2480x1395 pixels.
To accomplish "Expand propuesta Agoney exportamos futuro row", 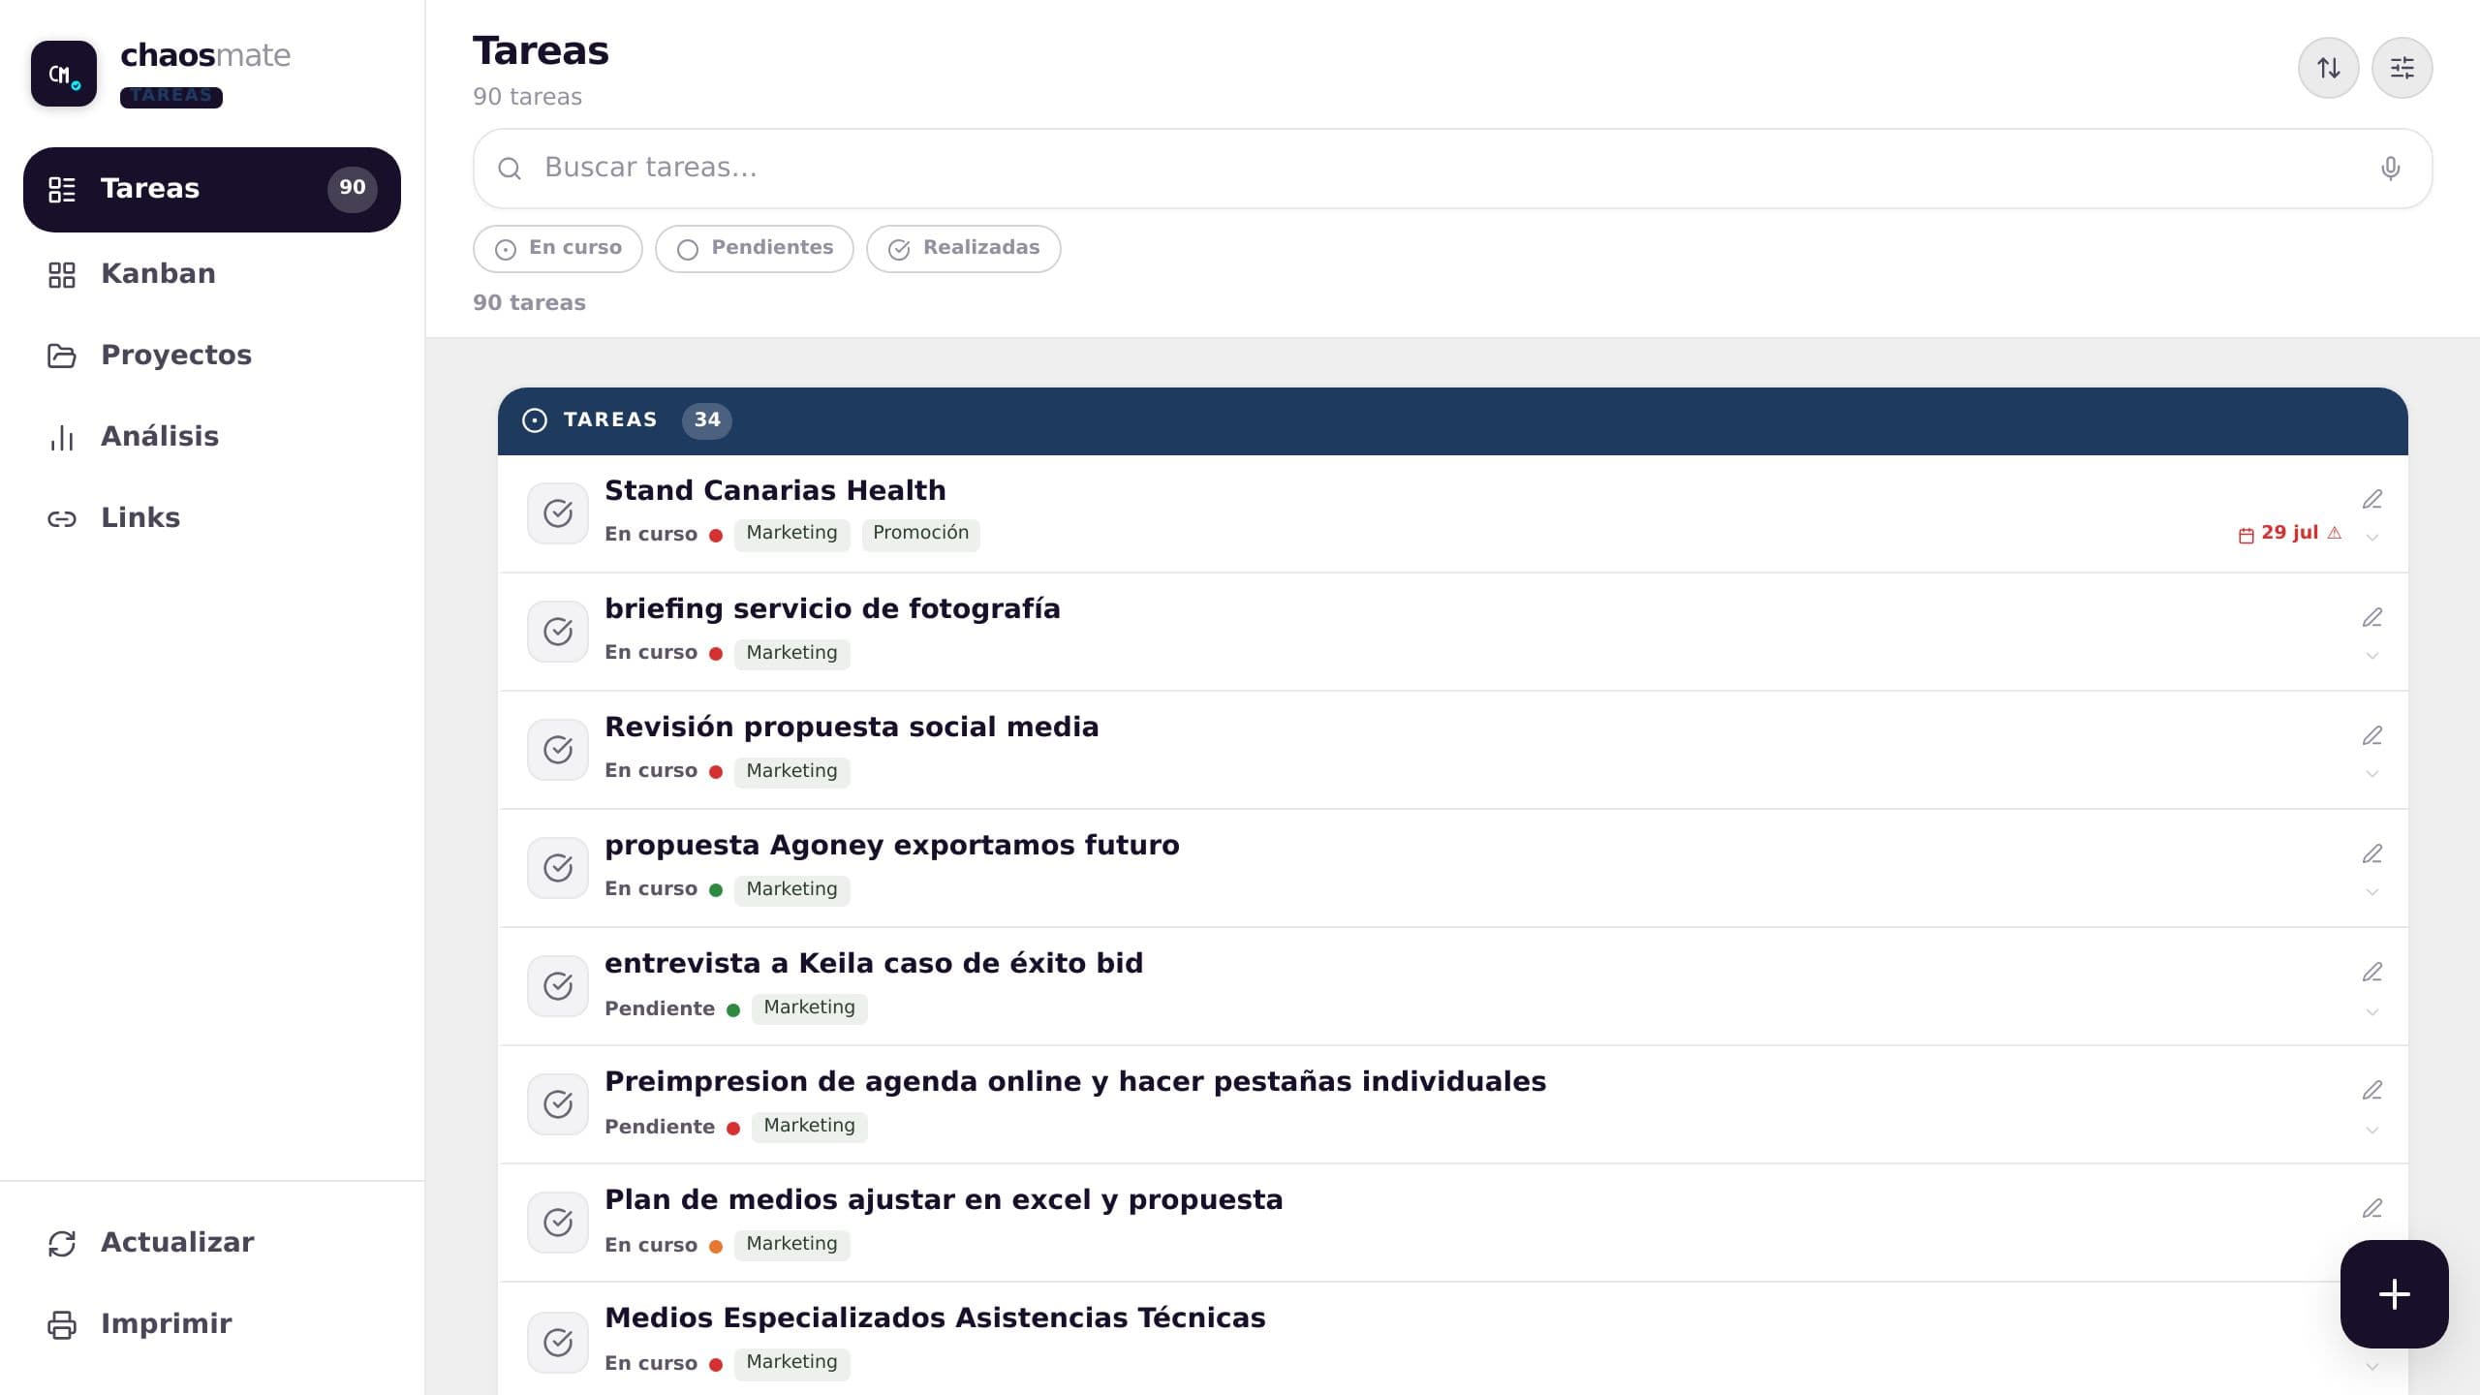I will 2371,892.
